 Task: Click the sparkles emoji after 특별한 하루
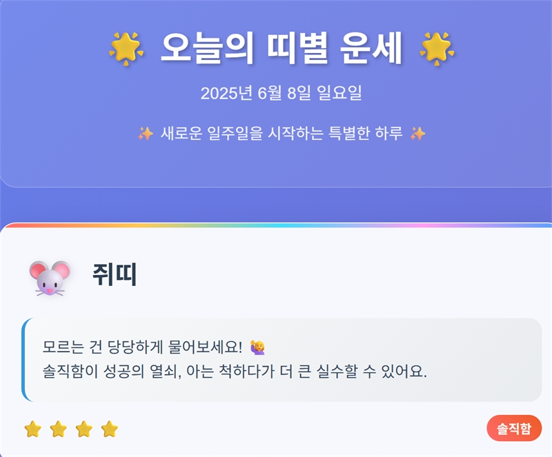[417, 134]
